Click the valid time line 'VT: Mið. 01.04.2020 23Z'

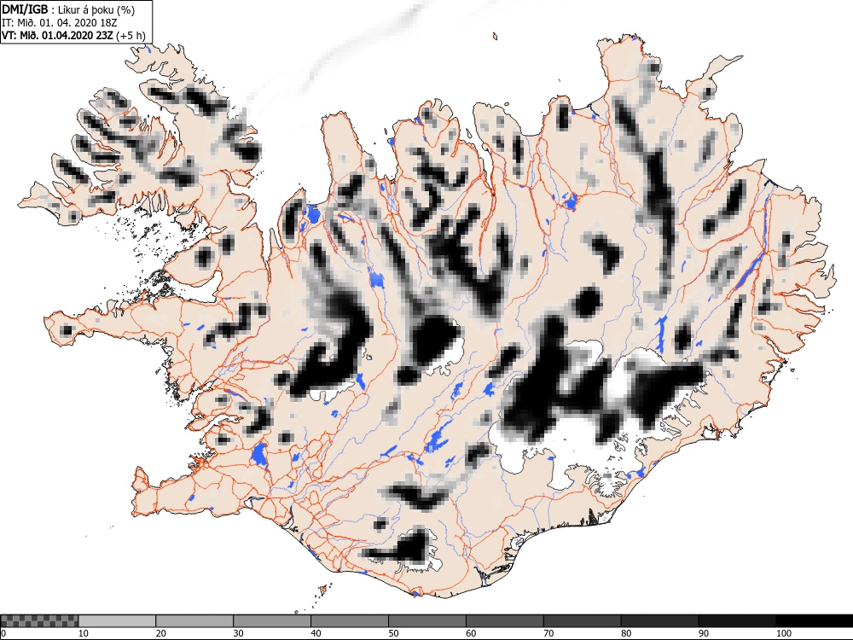coord(58,36)
